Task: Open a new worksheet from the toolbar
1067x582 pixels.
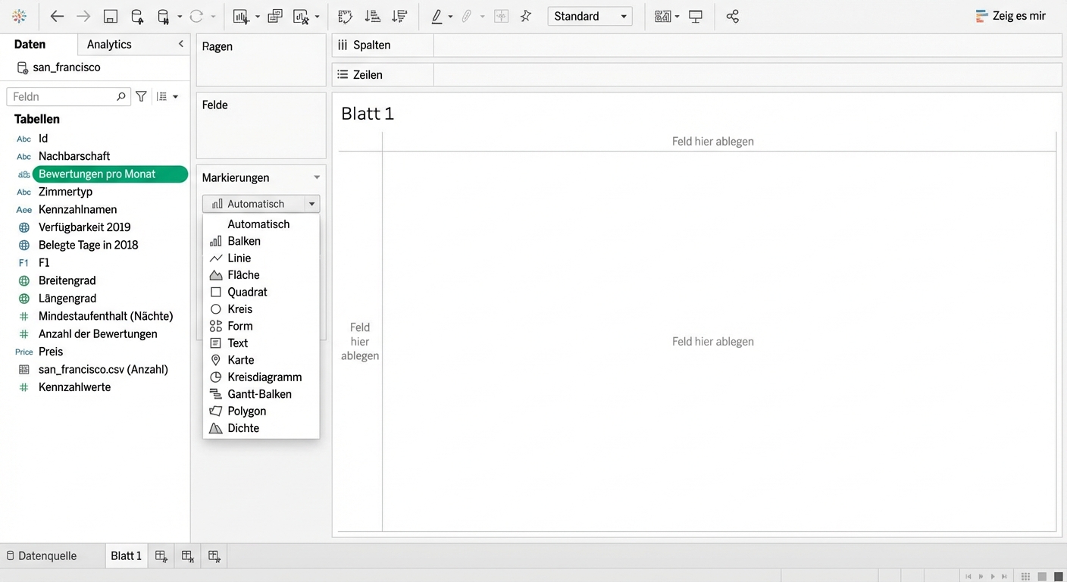Action: click(239, 16)
